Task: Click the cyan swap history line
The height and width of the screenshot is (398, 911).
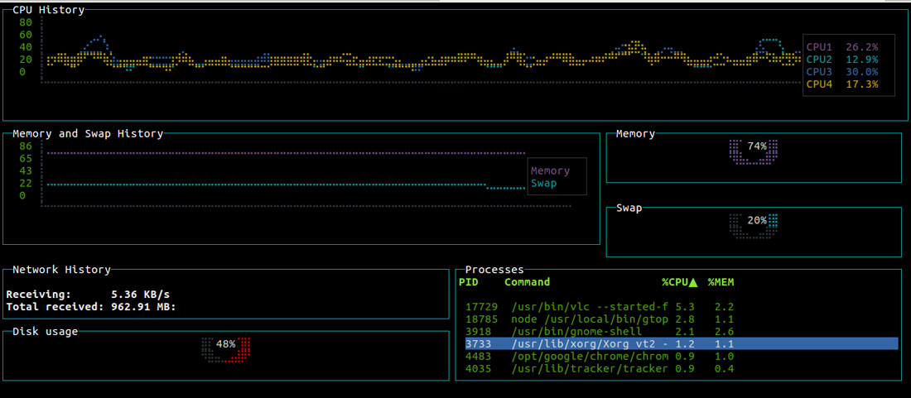Action: [286, 185]
